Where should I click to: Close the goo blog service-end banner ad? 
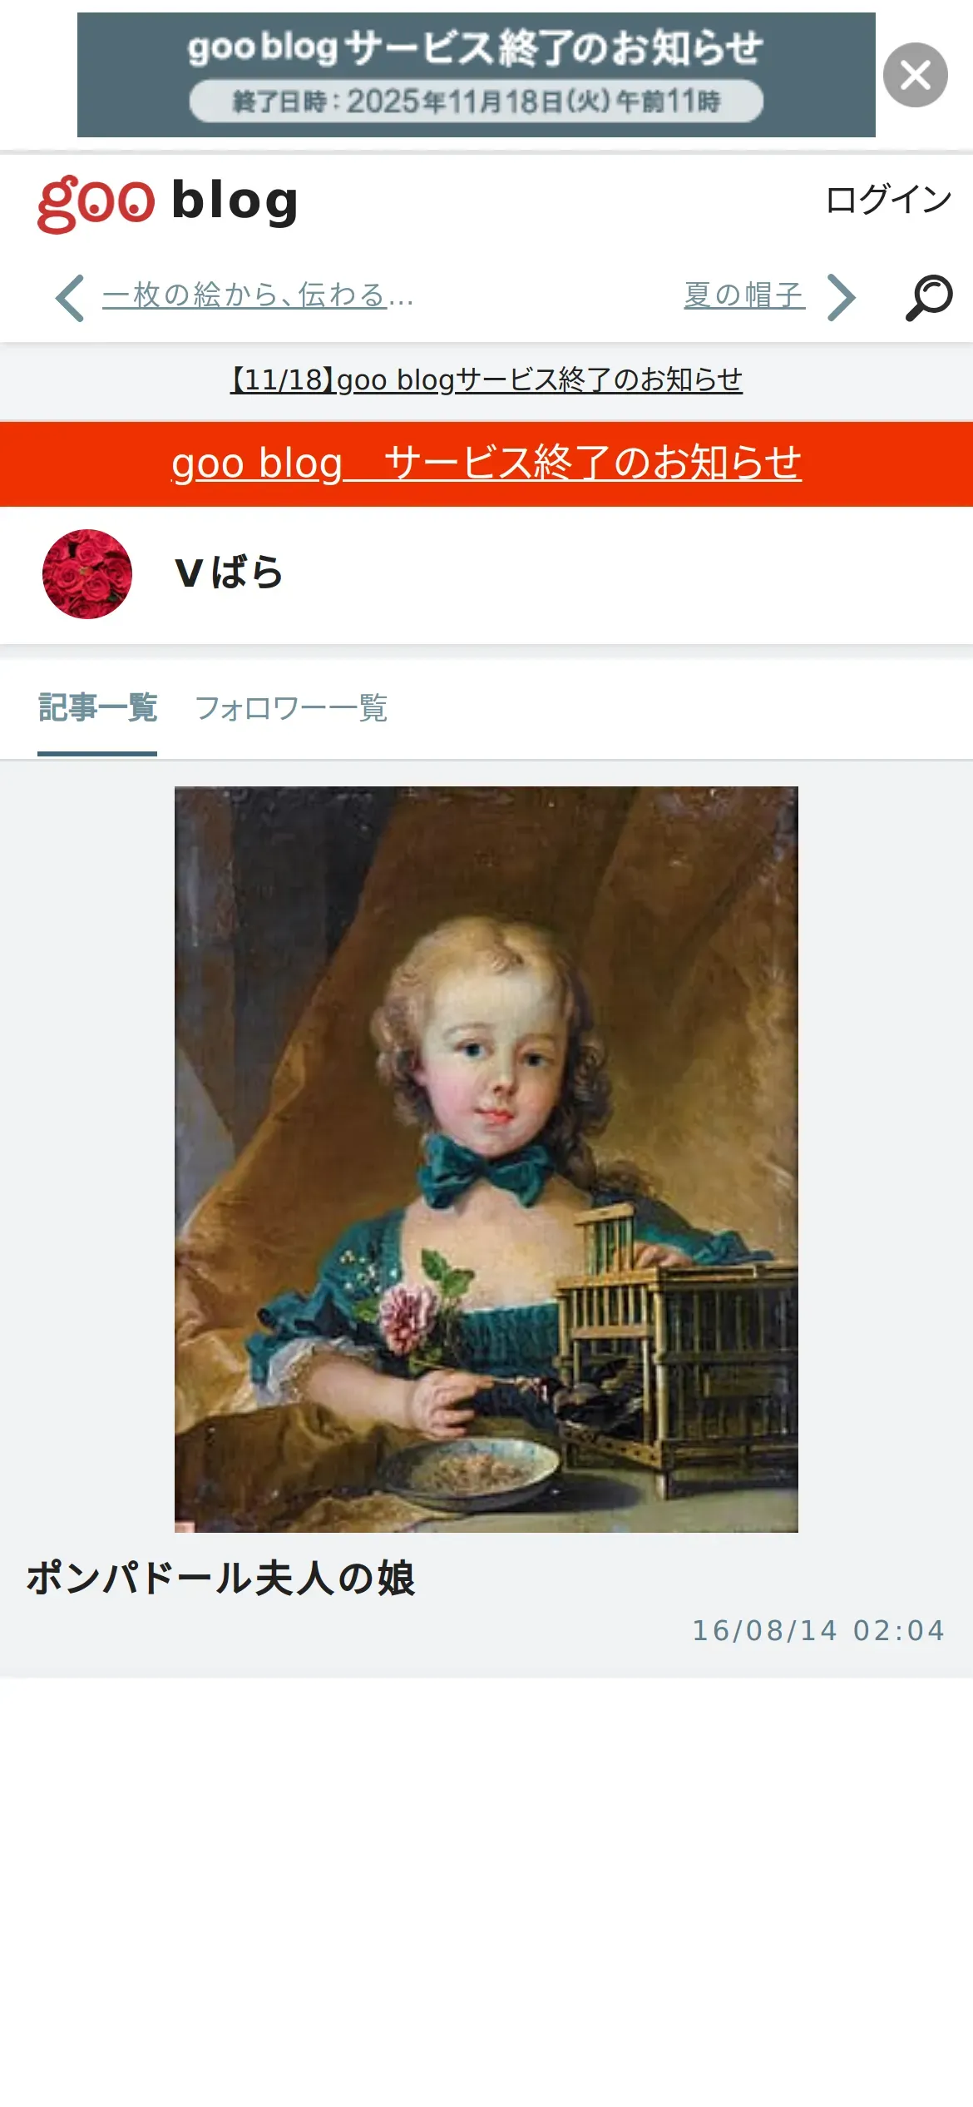(915, 75)
